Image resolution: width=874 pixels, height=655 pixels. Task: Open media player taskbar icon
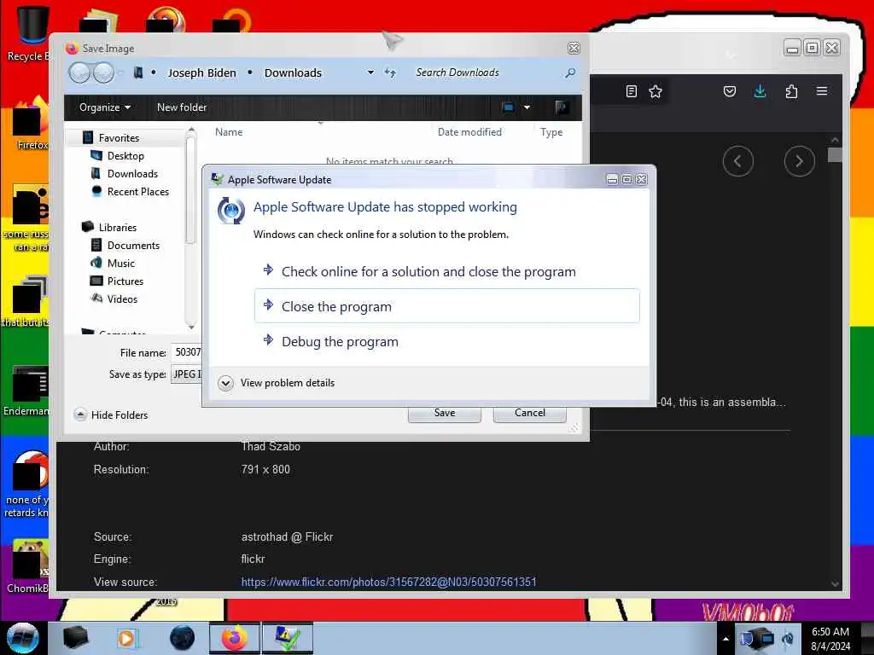pyautogui.click(x=126, y=638)
